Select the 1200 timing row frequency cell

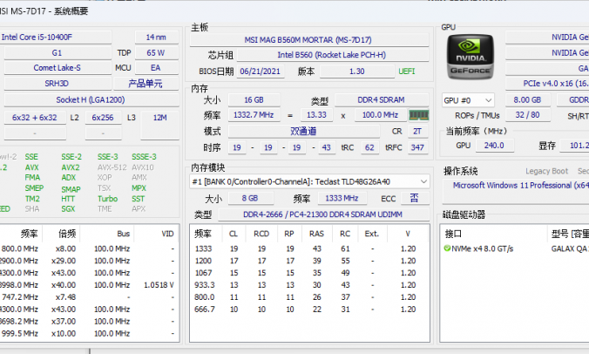point(204,261)
